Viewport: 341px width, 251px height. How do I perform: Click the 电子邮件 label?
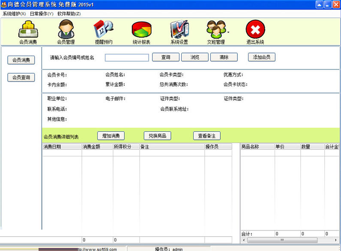click(x=116, y=99)
